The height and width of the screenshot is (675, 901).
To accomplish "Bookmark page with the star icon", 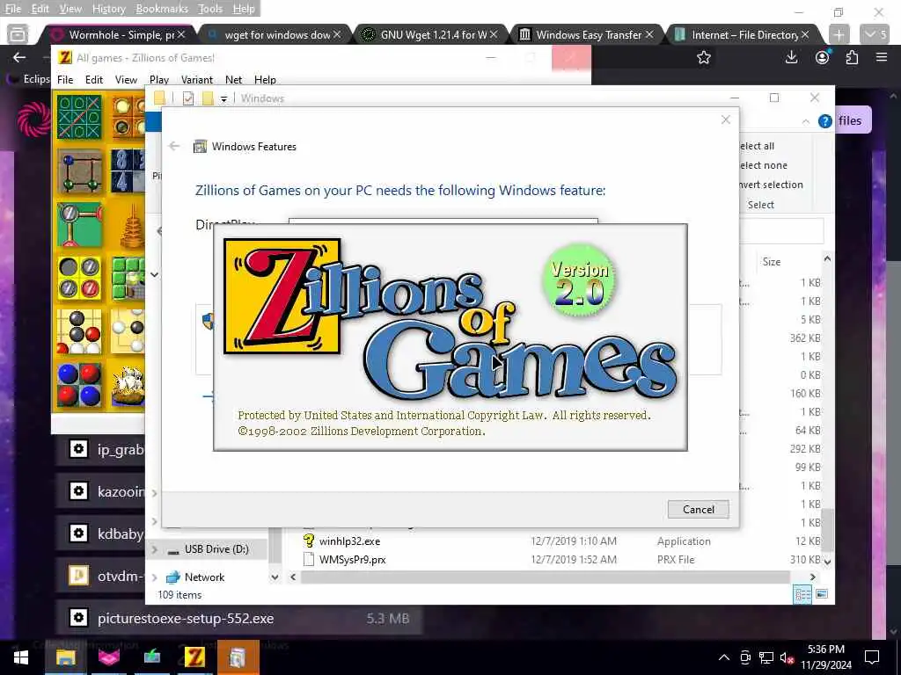I will [x=704, y=57].
